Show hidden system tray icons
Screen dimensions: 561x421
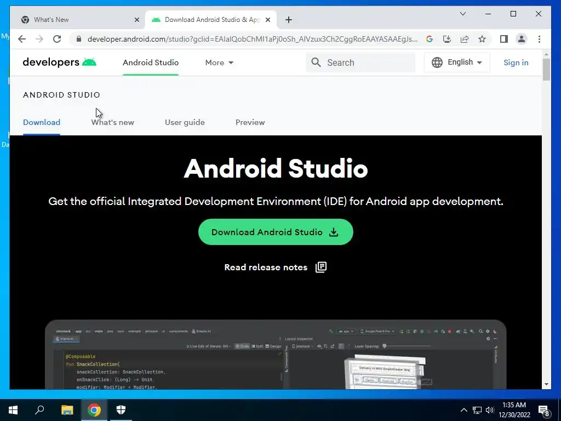point(463,410)
